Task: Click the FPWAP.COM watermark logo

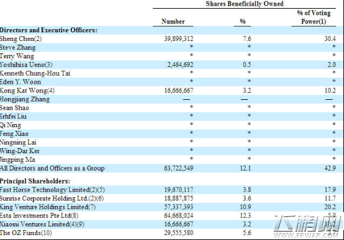Action: [307, 226]
